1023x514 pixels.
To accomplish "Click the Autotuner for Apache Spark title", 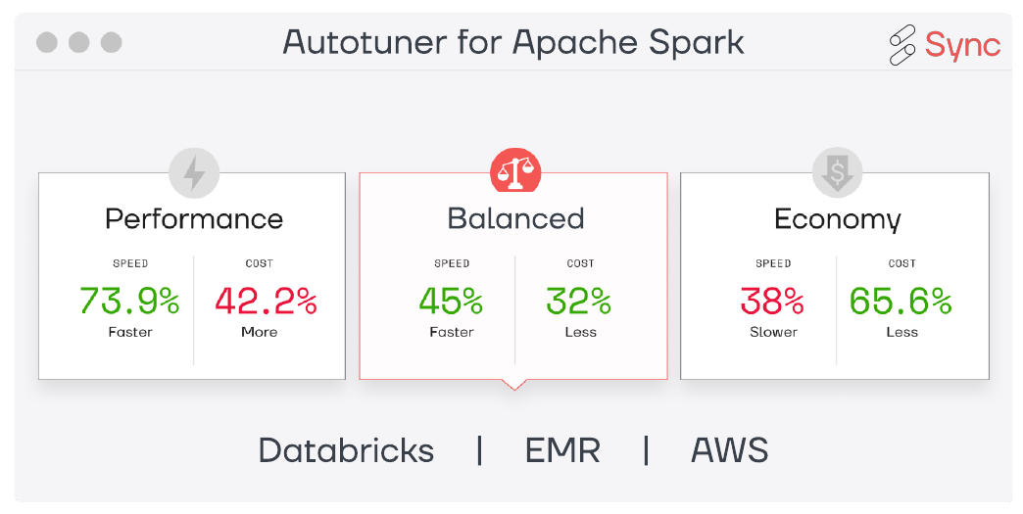I will [x=512, y=43].
